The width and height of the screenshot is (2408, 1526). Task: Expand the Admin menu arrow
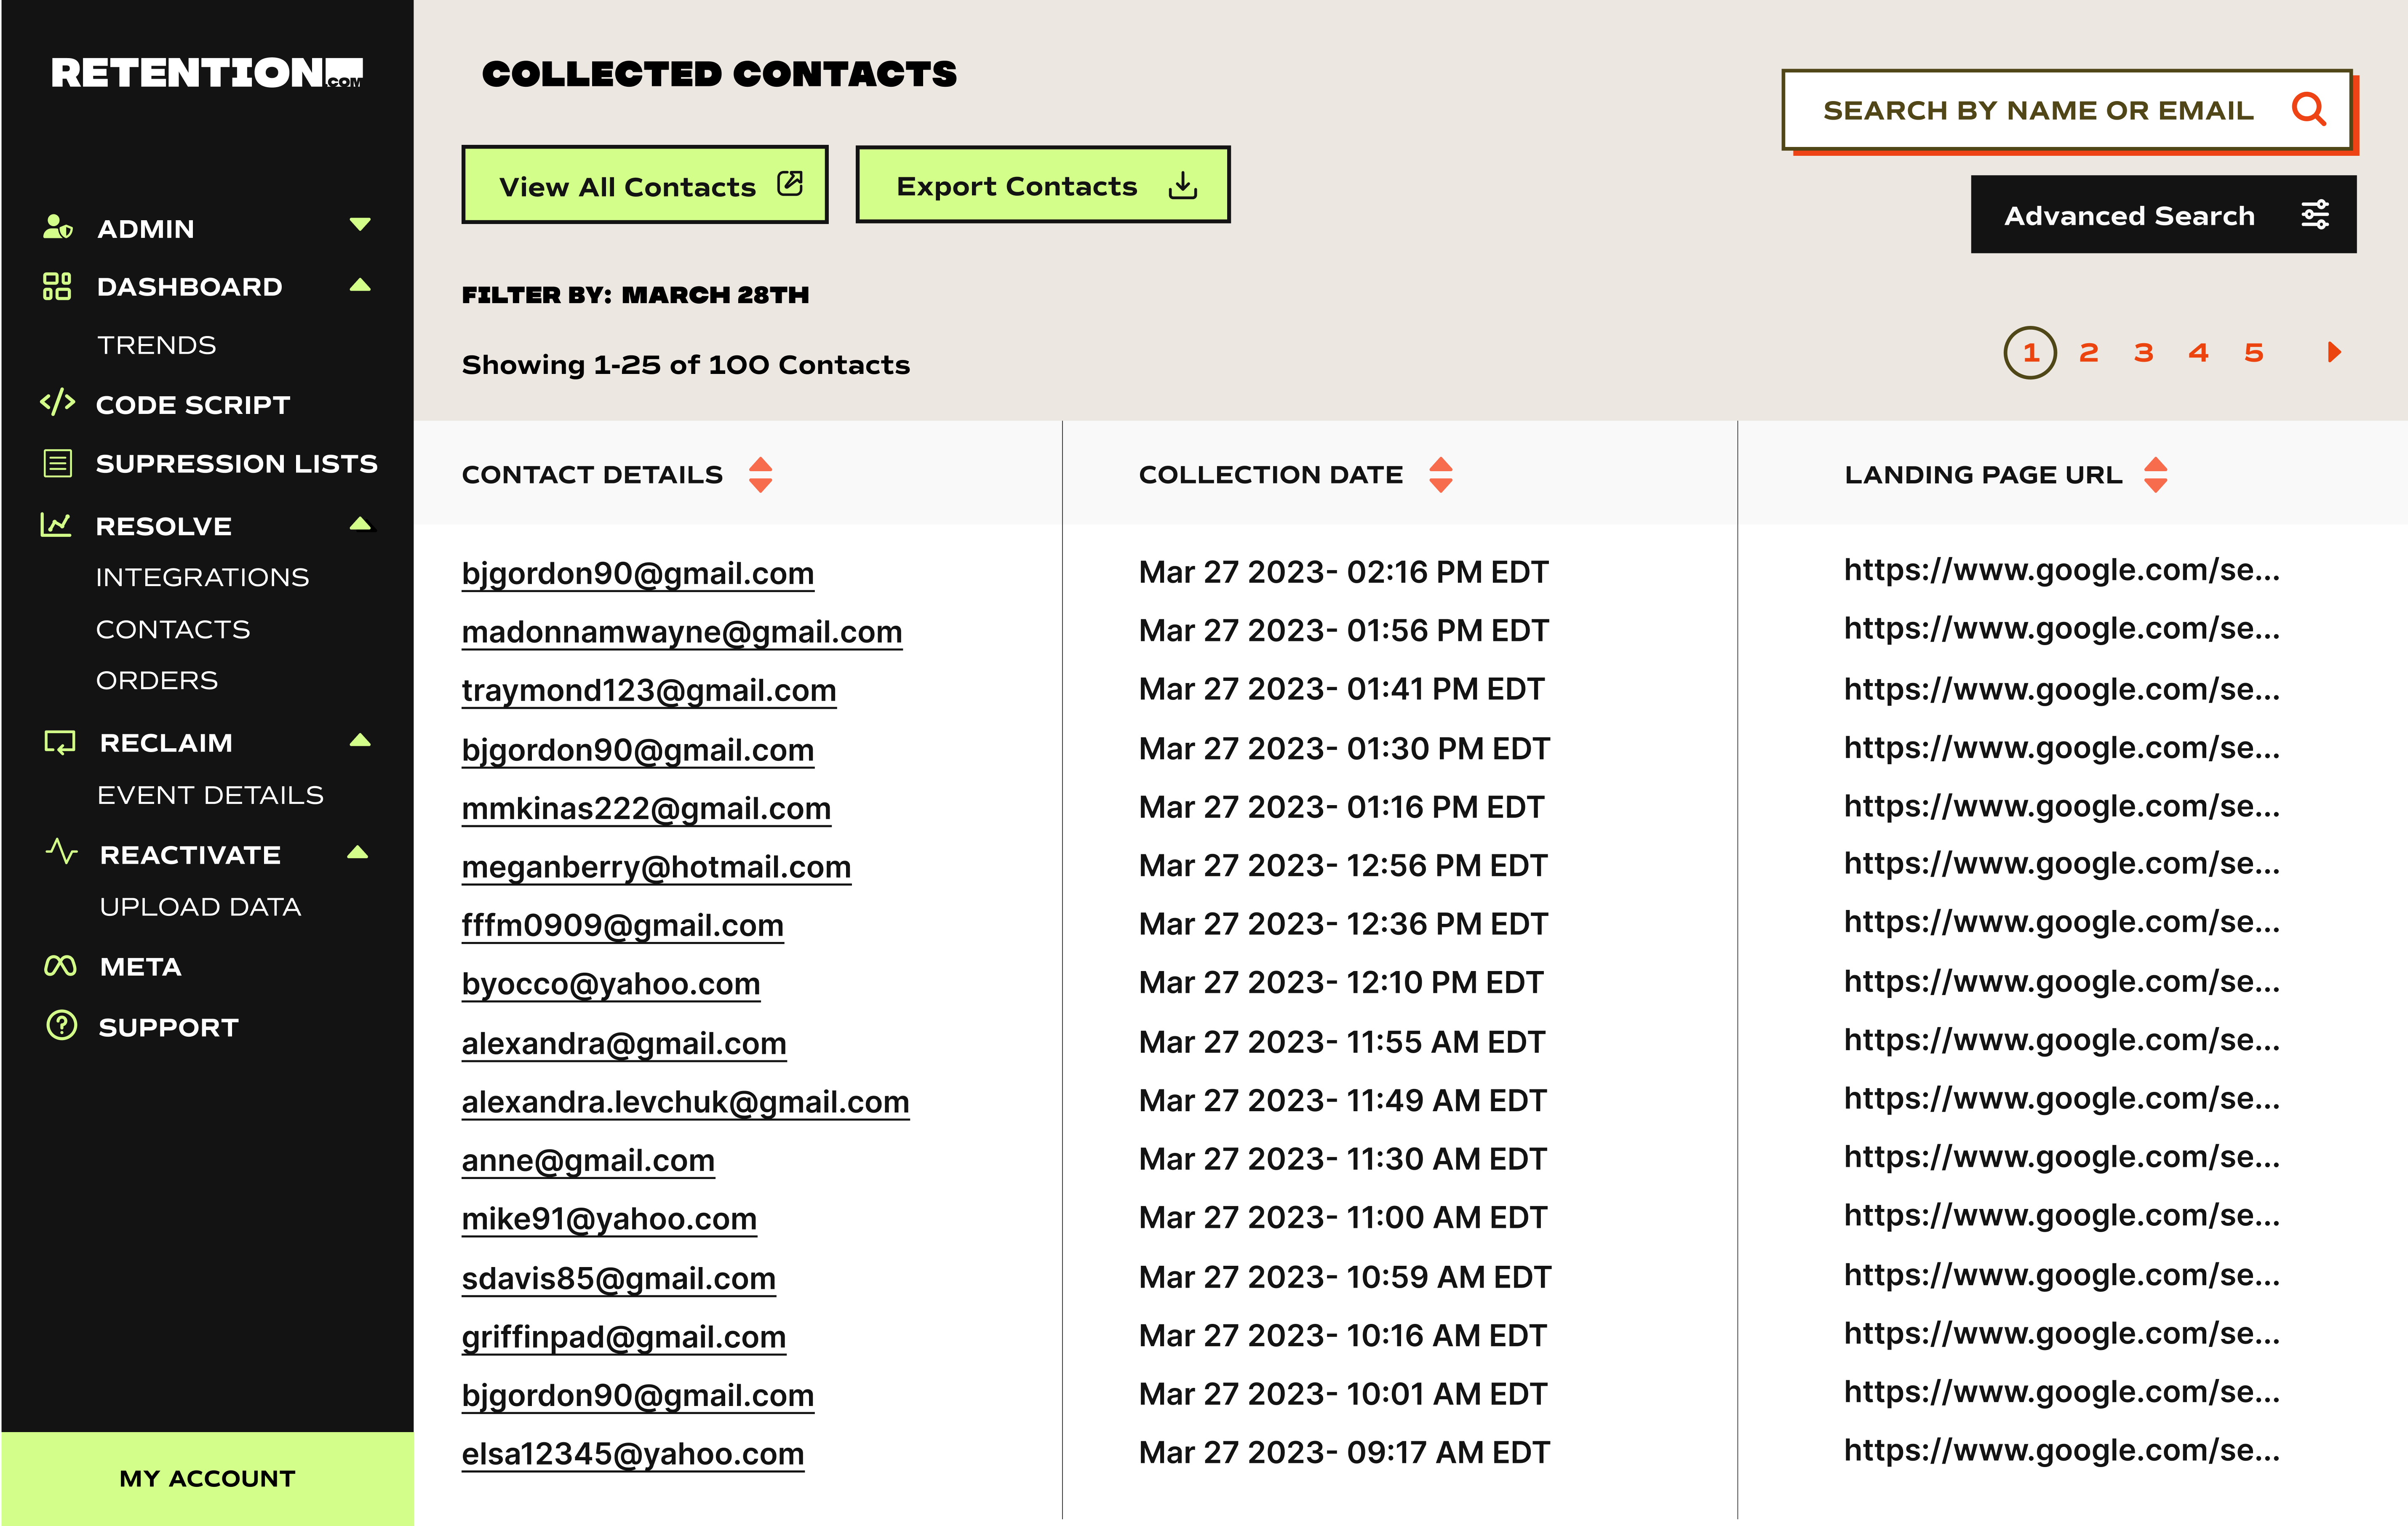click(x=361, y=224)
